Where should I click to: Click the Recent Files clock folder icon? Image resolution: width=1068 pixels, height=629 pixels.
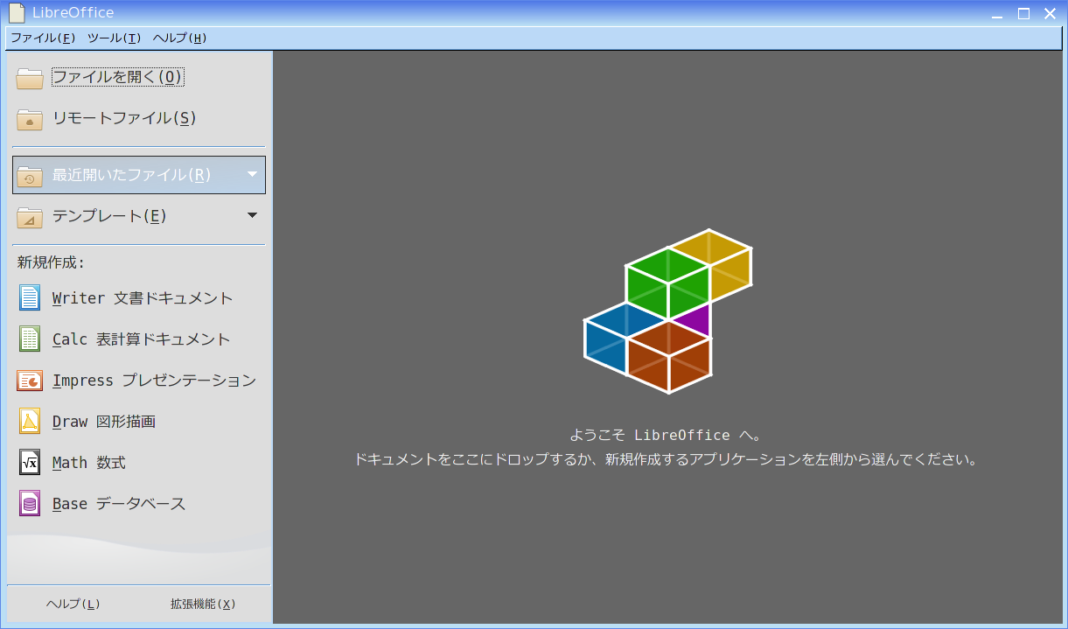(30, 175)
